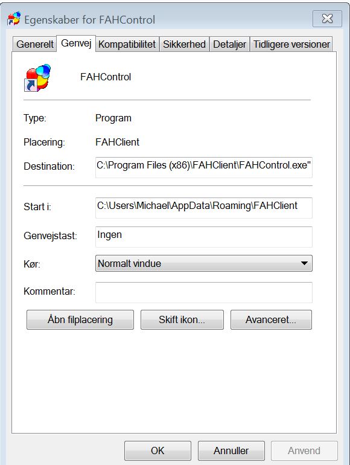Open the Kompatibilitet tab
Image resolution: width=350 pixels, height=465 pixels.
[x=127, y=44]
